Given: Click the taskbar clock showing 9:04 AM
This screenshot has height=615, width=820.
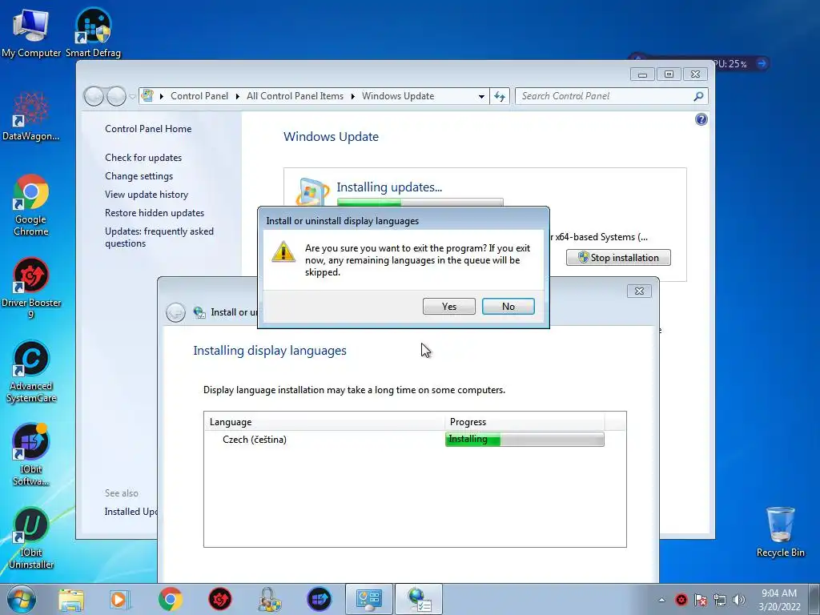Looking at the screenshot, I should [779, 599].
